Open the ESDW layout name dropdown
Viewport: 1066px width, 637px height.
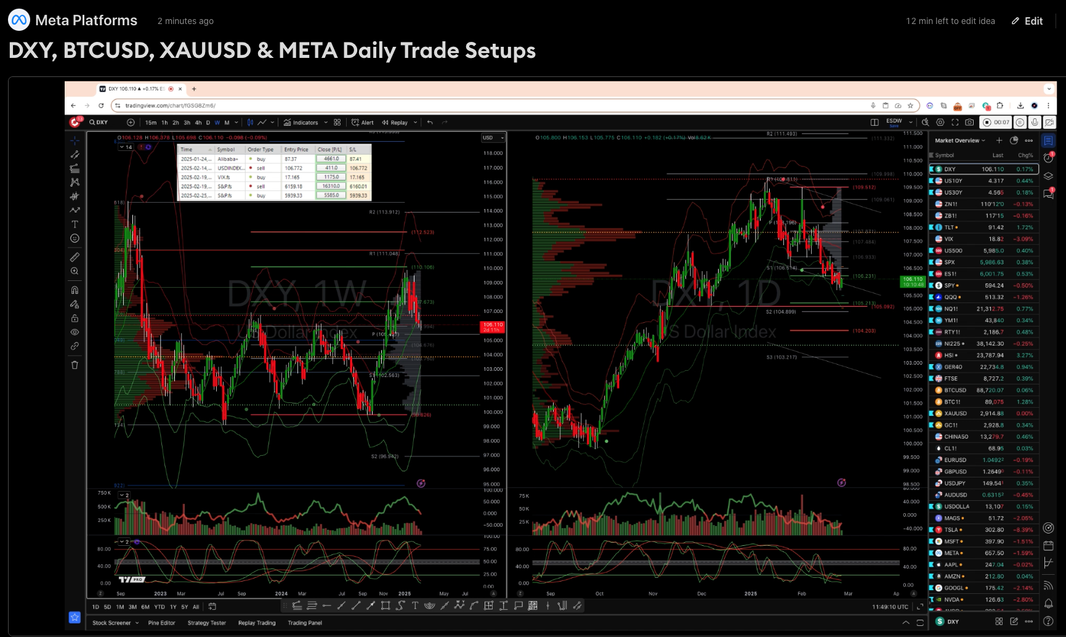[x=911, y=123]
